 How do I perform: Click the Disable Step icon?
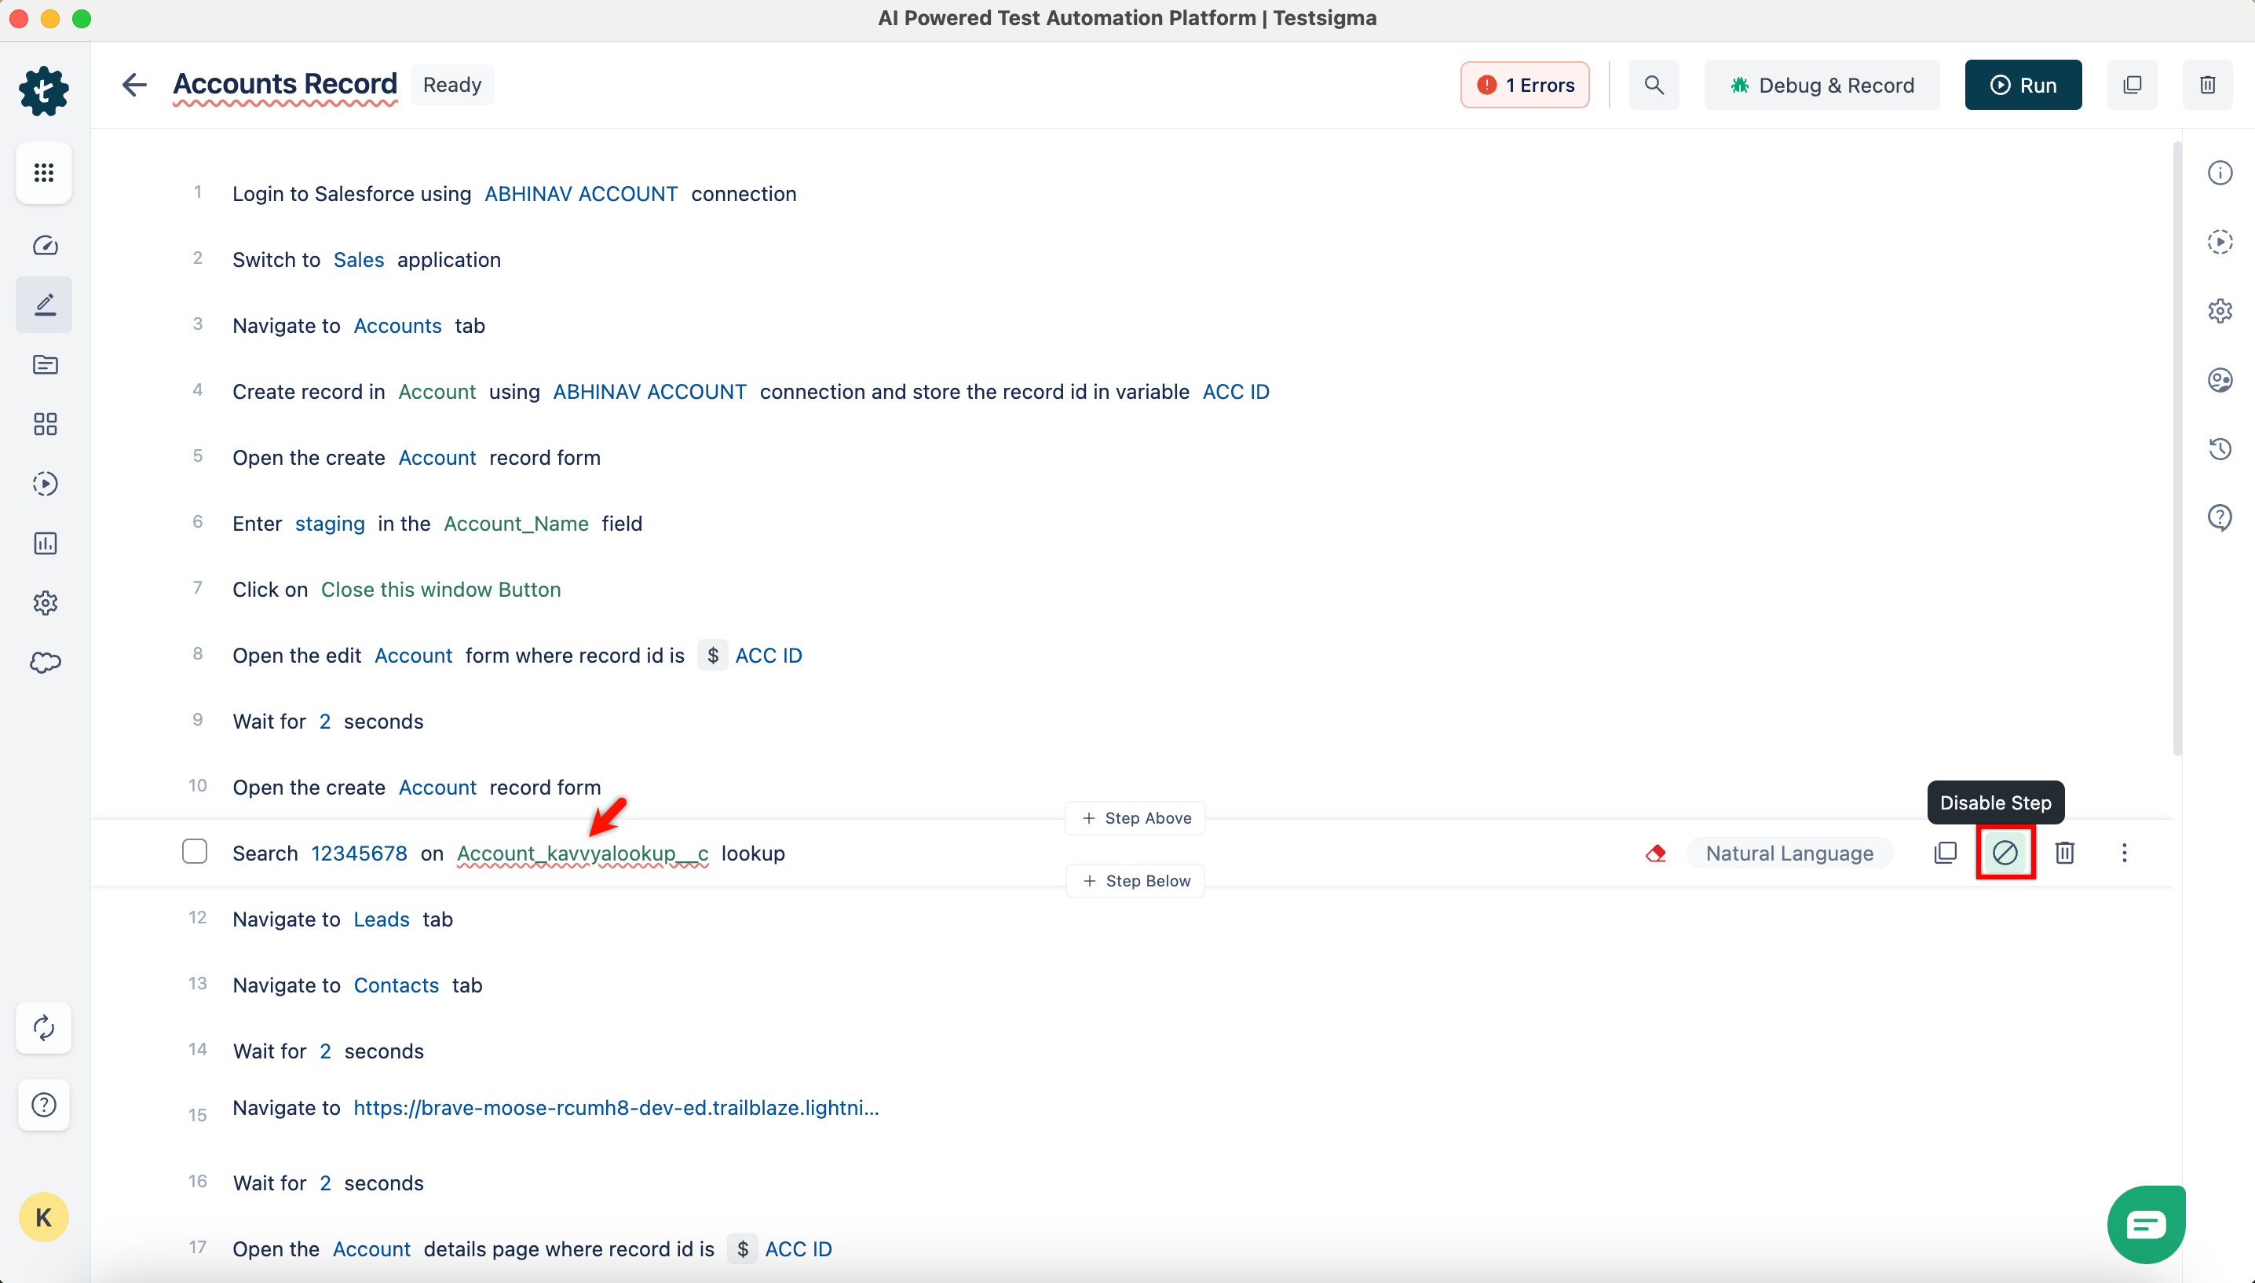point(2004,852)
